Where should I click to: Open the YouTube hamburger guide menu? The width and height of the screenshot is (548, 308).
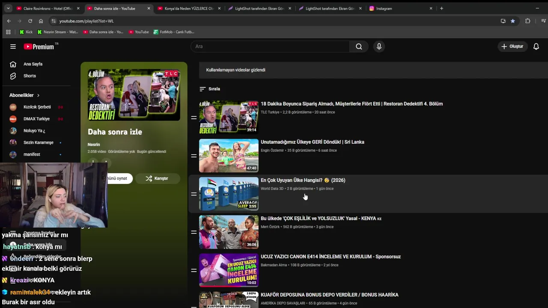tap(13, 47)
